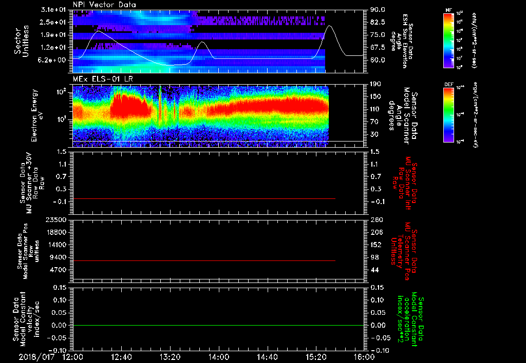Click the '260' telemetry axis tick
The height and width of the screenshot is (363, 526).
377,219
